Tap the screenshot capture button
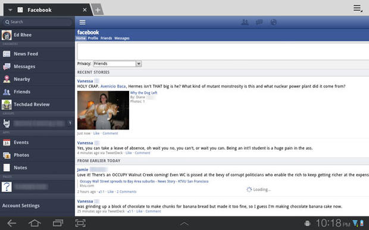This screenshot has width=369, height=230. [x=80, y=223]
